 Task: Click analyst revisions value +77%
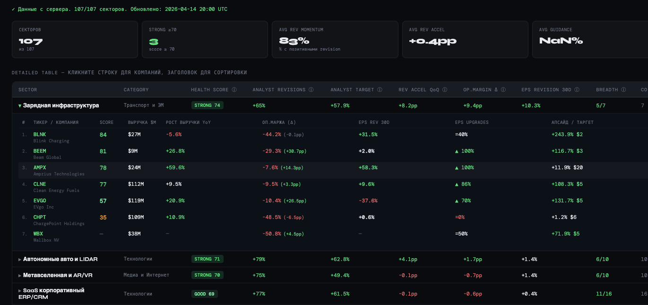click(259, 294)
